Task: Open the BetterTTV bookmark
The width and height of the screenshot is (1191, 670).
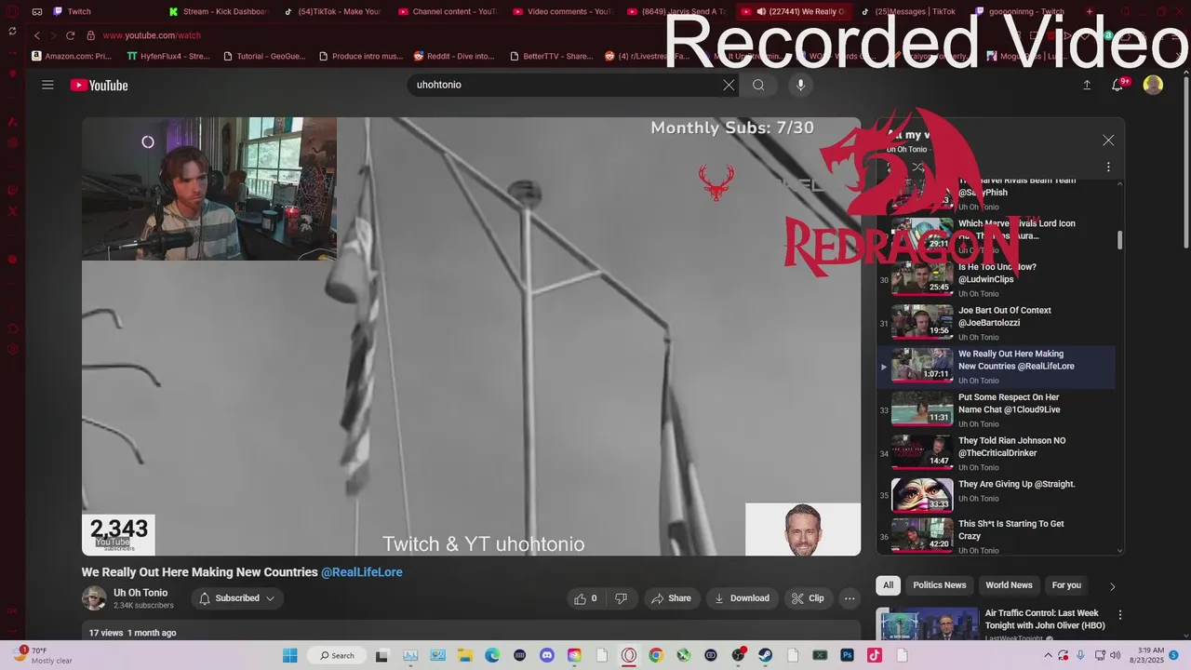Action: pyautogui.click(x=552, y=56)
